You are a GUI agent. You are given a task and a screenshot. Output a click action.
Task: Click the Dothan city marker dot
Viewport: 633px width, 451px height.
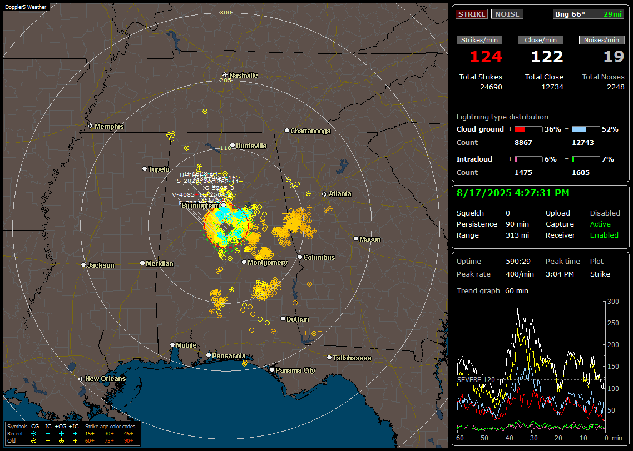[x=283, y=318]
